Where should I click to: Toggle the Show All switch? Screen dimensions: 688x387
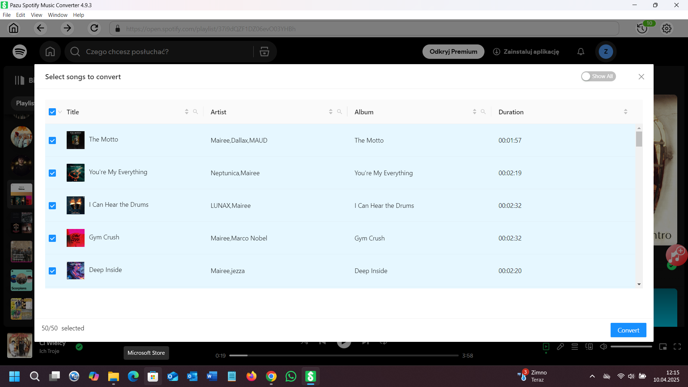598,76
